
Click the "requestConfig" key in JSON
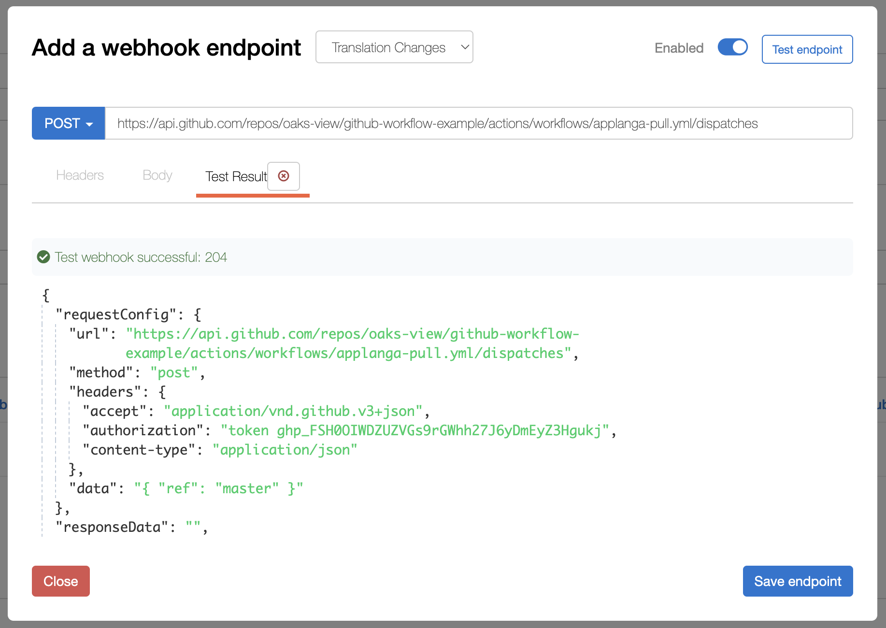[x=116, y=314]
